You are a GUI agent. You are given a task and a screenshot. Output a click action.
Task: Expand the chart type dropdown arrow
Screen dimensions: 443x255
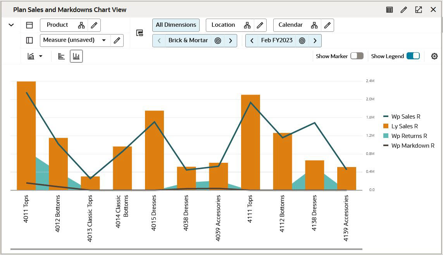pyautogui.click(x=41, y=56)
